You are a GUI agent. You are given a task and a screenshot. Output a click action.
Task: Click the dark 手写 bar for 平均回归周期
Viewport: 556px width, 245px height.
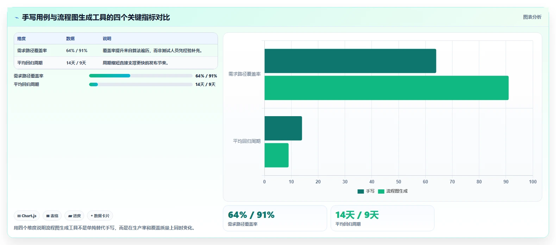click(x=283, y=128)
